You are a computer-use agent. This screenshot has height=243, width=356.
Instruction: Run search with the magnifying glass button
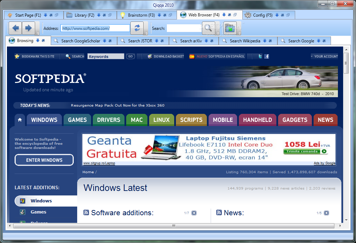[208, 28]
